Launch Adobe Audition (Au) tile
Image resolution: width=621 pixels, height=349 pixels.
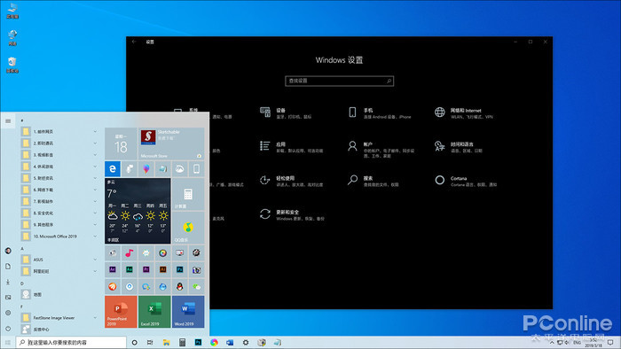(130, 269)
